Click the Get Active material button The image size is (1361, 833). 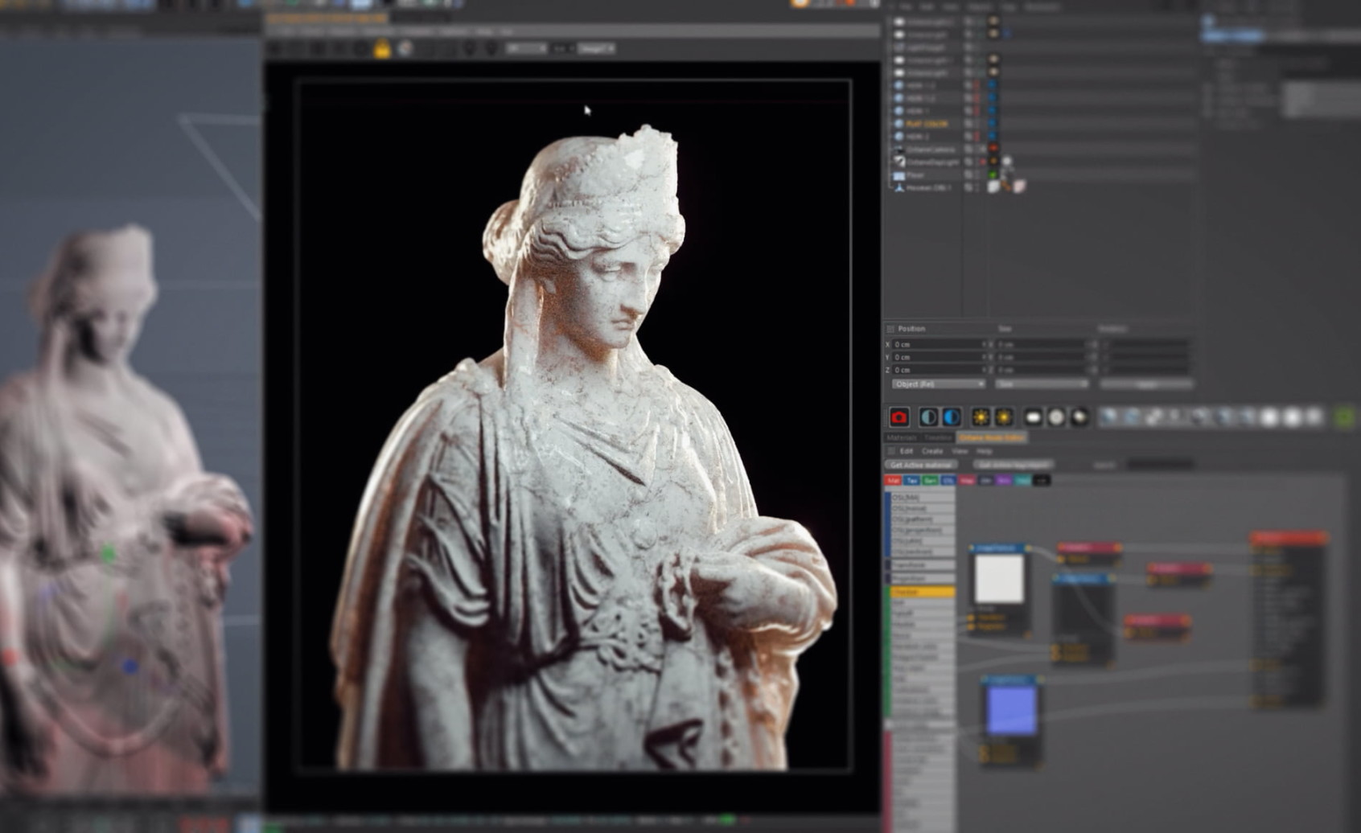coord(921,466)
